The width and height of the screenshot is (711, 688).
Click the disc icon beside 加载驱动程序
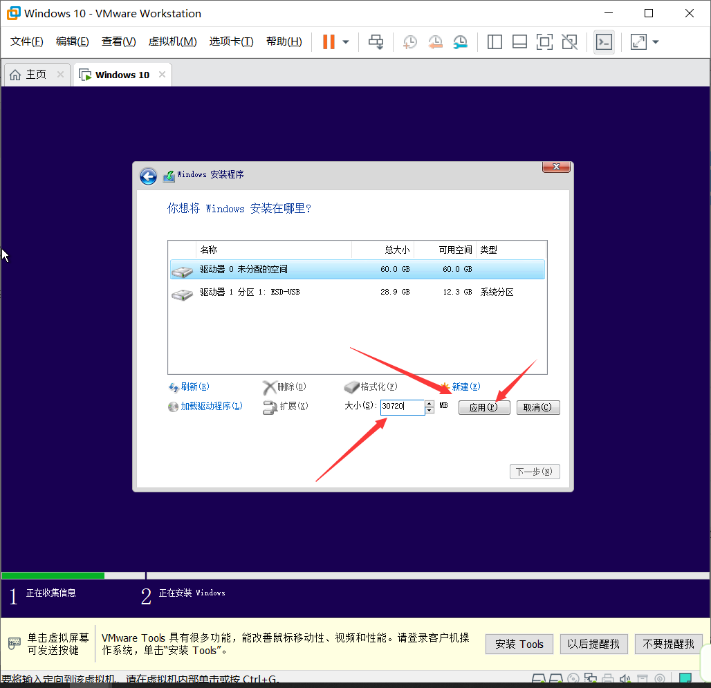(x=173, y=407)
